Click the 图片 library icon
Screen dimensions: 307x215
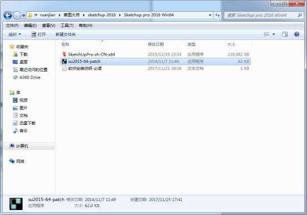pyautogui.click(x=15, y=108)
